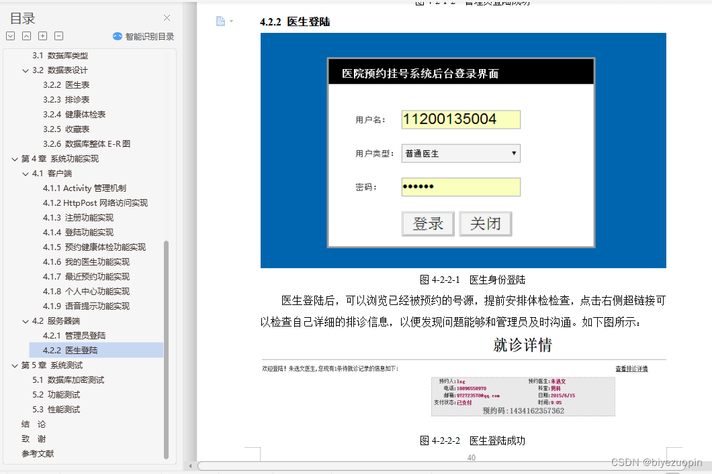Click the 就诊详情 title in figure
Viewport: 712px width, 474px height.
click(523, 345)
